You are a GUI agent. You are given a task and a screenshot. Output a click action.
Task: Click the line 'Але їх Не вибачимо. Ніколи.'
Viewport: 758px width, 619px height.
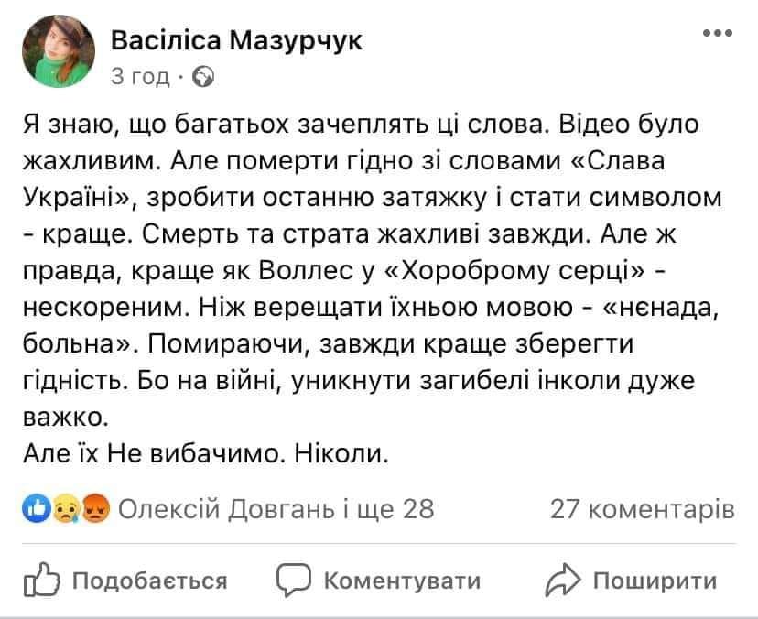(x=206, y=453)
